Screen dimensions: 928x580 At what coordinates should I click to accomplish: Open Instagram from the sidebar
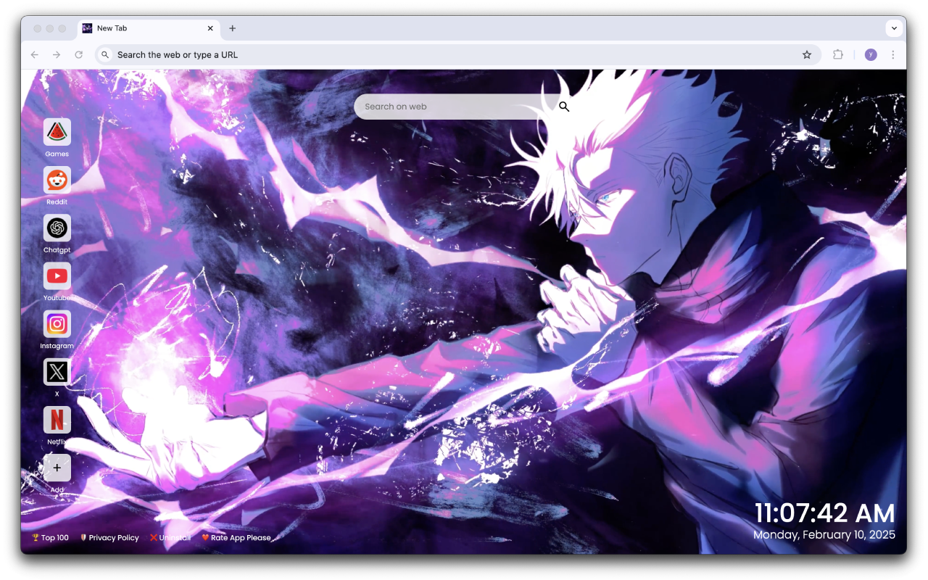pos(57,323)
